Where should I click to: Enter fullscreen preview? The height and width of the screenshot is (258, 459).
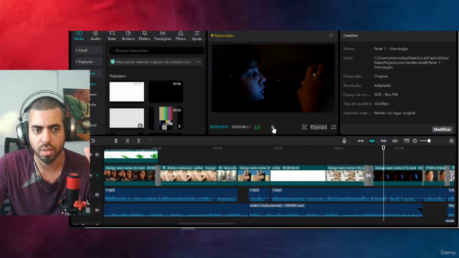pyautogui.click(x=333, y=127)
